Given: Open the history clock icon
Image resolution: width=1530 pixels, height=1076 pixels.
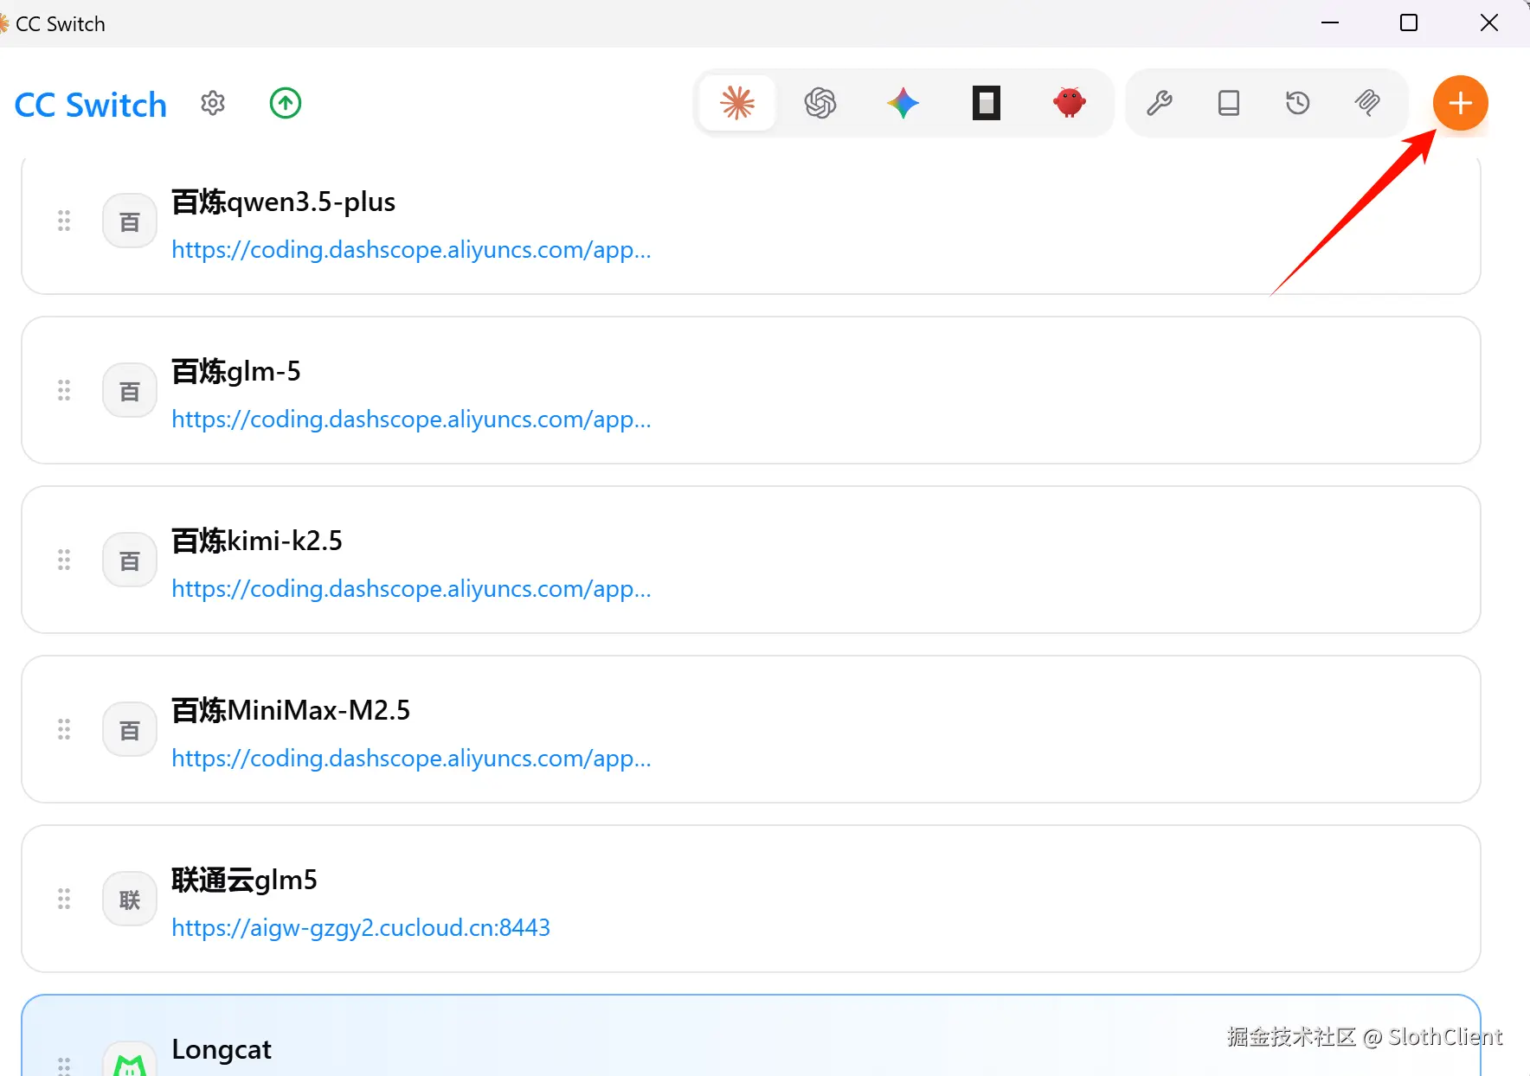Looking at the screenshot, I should click(x=1298, y=103).
